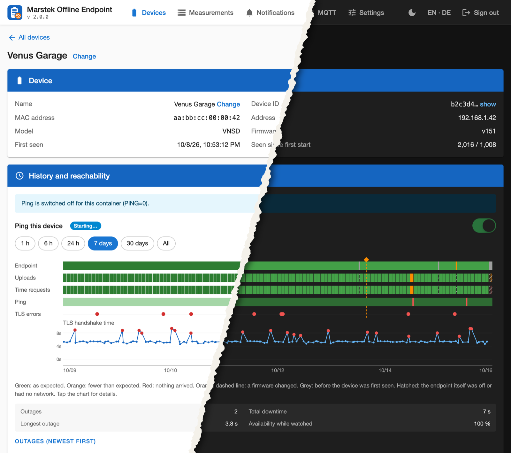Toggle the Ping this device switch

point(484,226)
